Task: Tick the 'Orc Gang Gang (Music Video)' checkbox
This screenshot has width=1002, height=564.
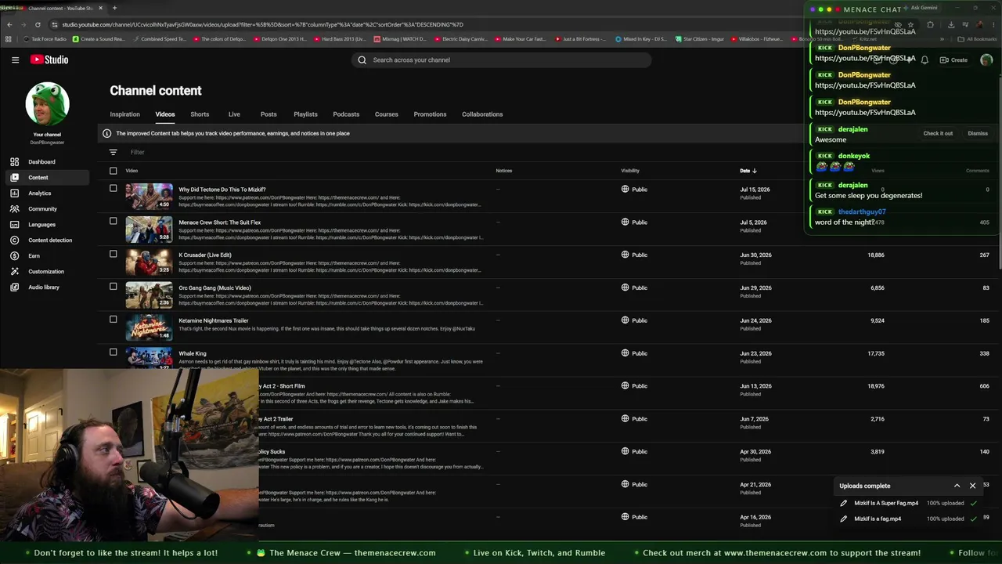Action: (x=113, y=287)
